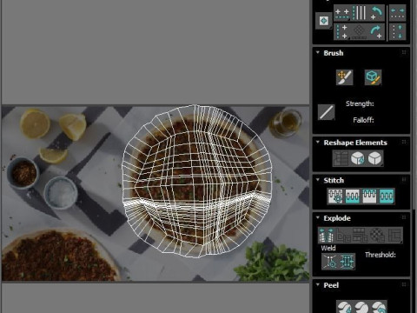Click the Strength: label
Viewport: 417px width, 313px height.
click(x=360, y=103)
